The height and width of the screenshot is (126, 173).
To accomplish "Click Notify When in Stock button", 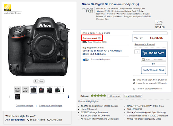I will [x=153, y=70].
